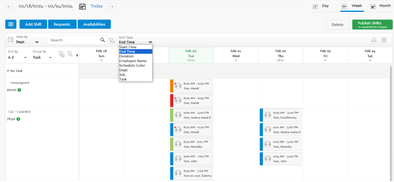This screenshot has height=182, width=394.
Task: Open the 9:01 AM – 5:00 PM Jessica shift
Action: point(281,130)
